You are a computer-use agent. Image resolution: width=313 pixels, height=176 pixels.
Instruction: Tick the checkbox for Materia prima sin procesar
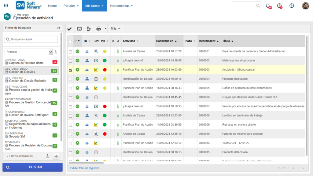[71, 61]
